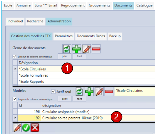This screenshot has height=135, width=155.
Task: Click the bottom pencil edit icon
Action: pyautogui.click(x=17, y=128)
